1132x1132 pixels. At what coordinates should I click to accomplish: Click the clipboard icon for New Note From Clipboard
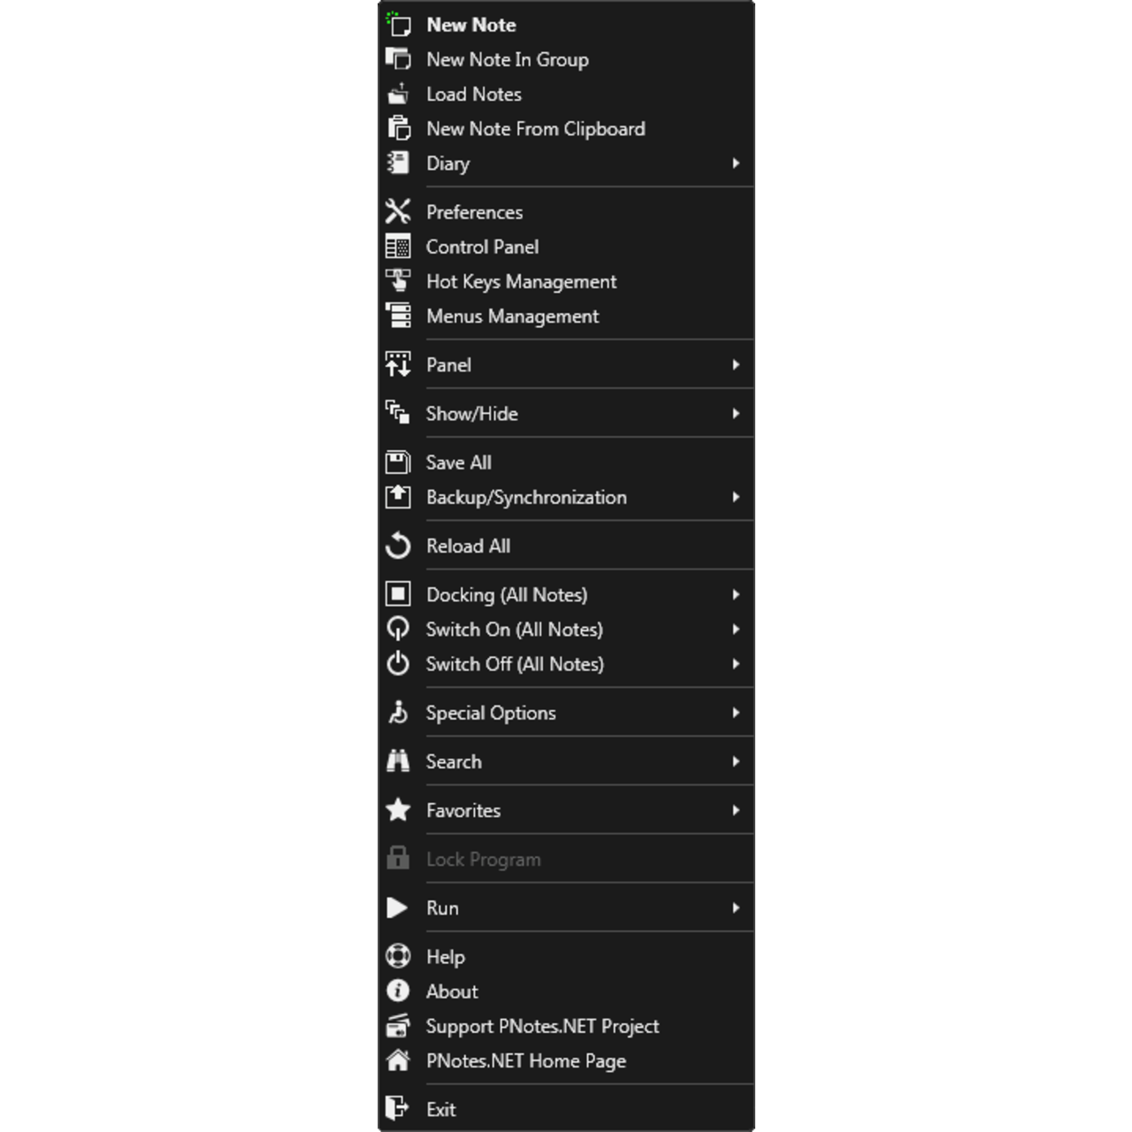[x=399, y=128]
